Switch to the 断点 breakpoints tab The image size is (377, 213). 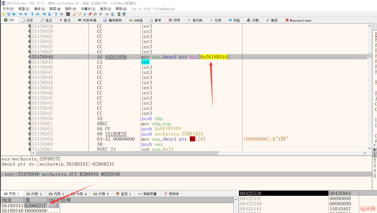65,20
